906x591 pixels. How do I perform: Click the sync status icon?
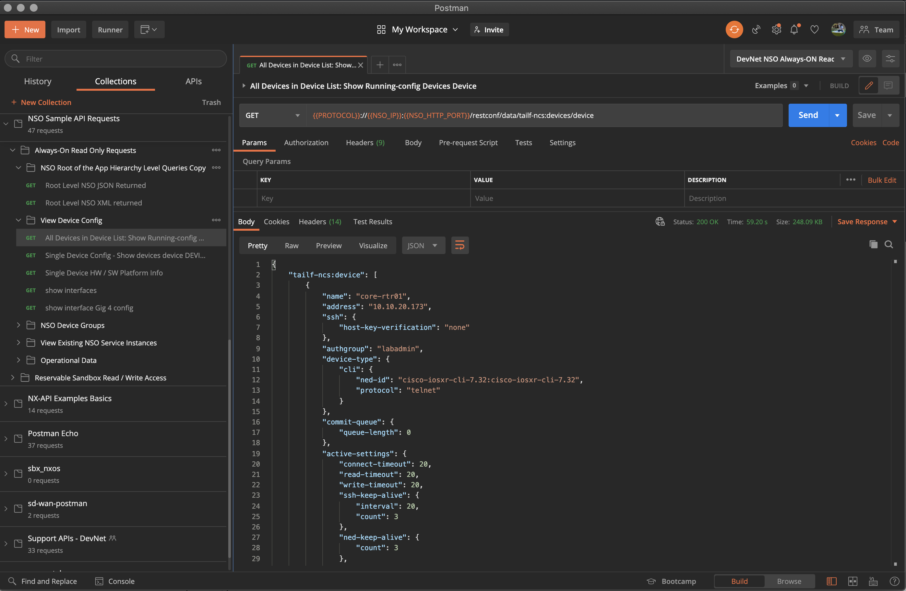pyautogui.click(x=734, y=30)
